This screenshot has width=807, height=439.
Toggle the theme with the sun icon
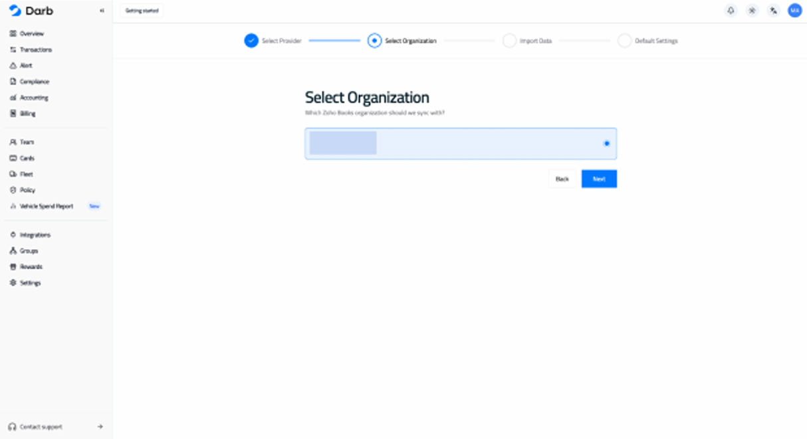pos(752,11)
